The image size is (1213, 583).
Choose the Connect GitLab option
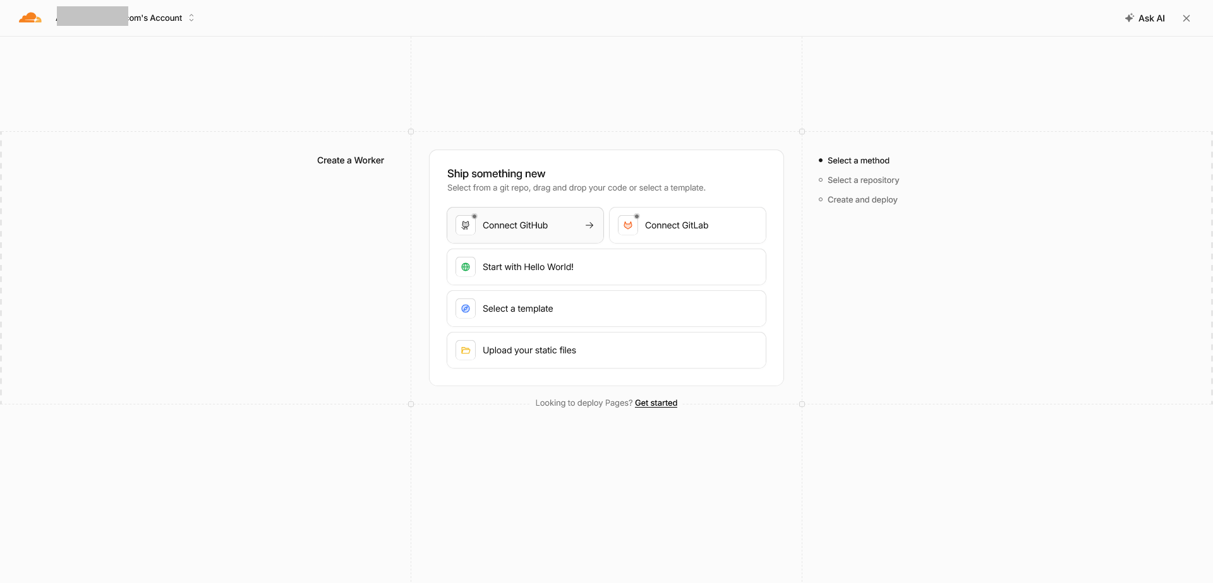click(x=687, y=225)
